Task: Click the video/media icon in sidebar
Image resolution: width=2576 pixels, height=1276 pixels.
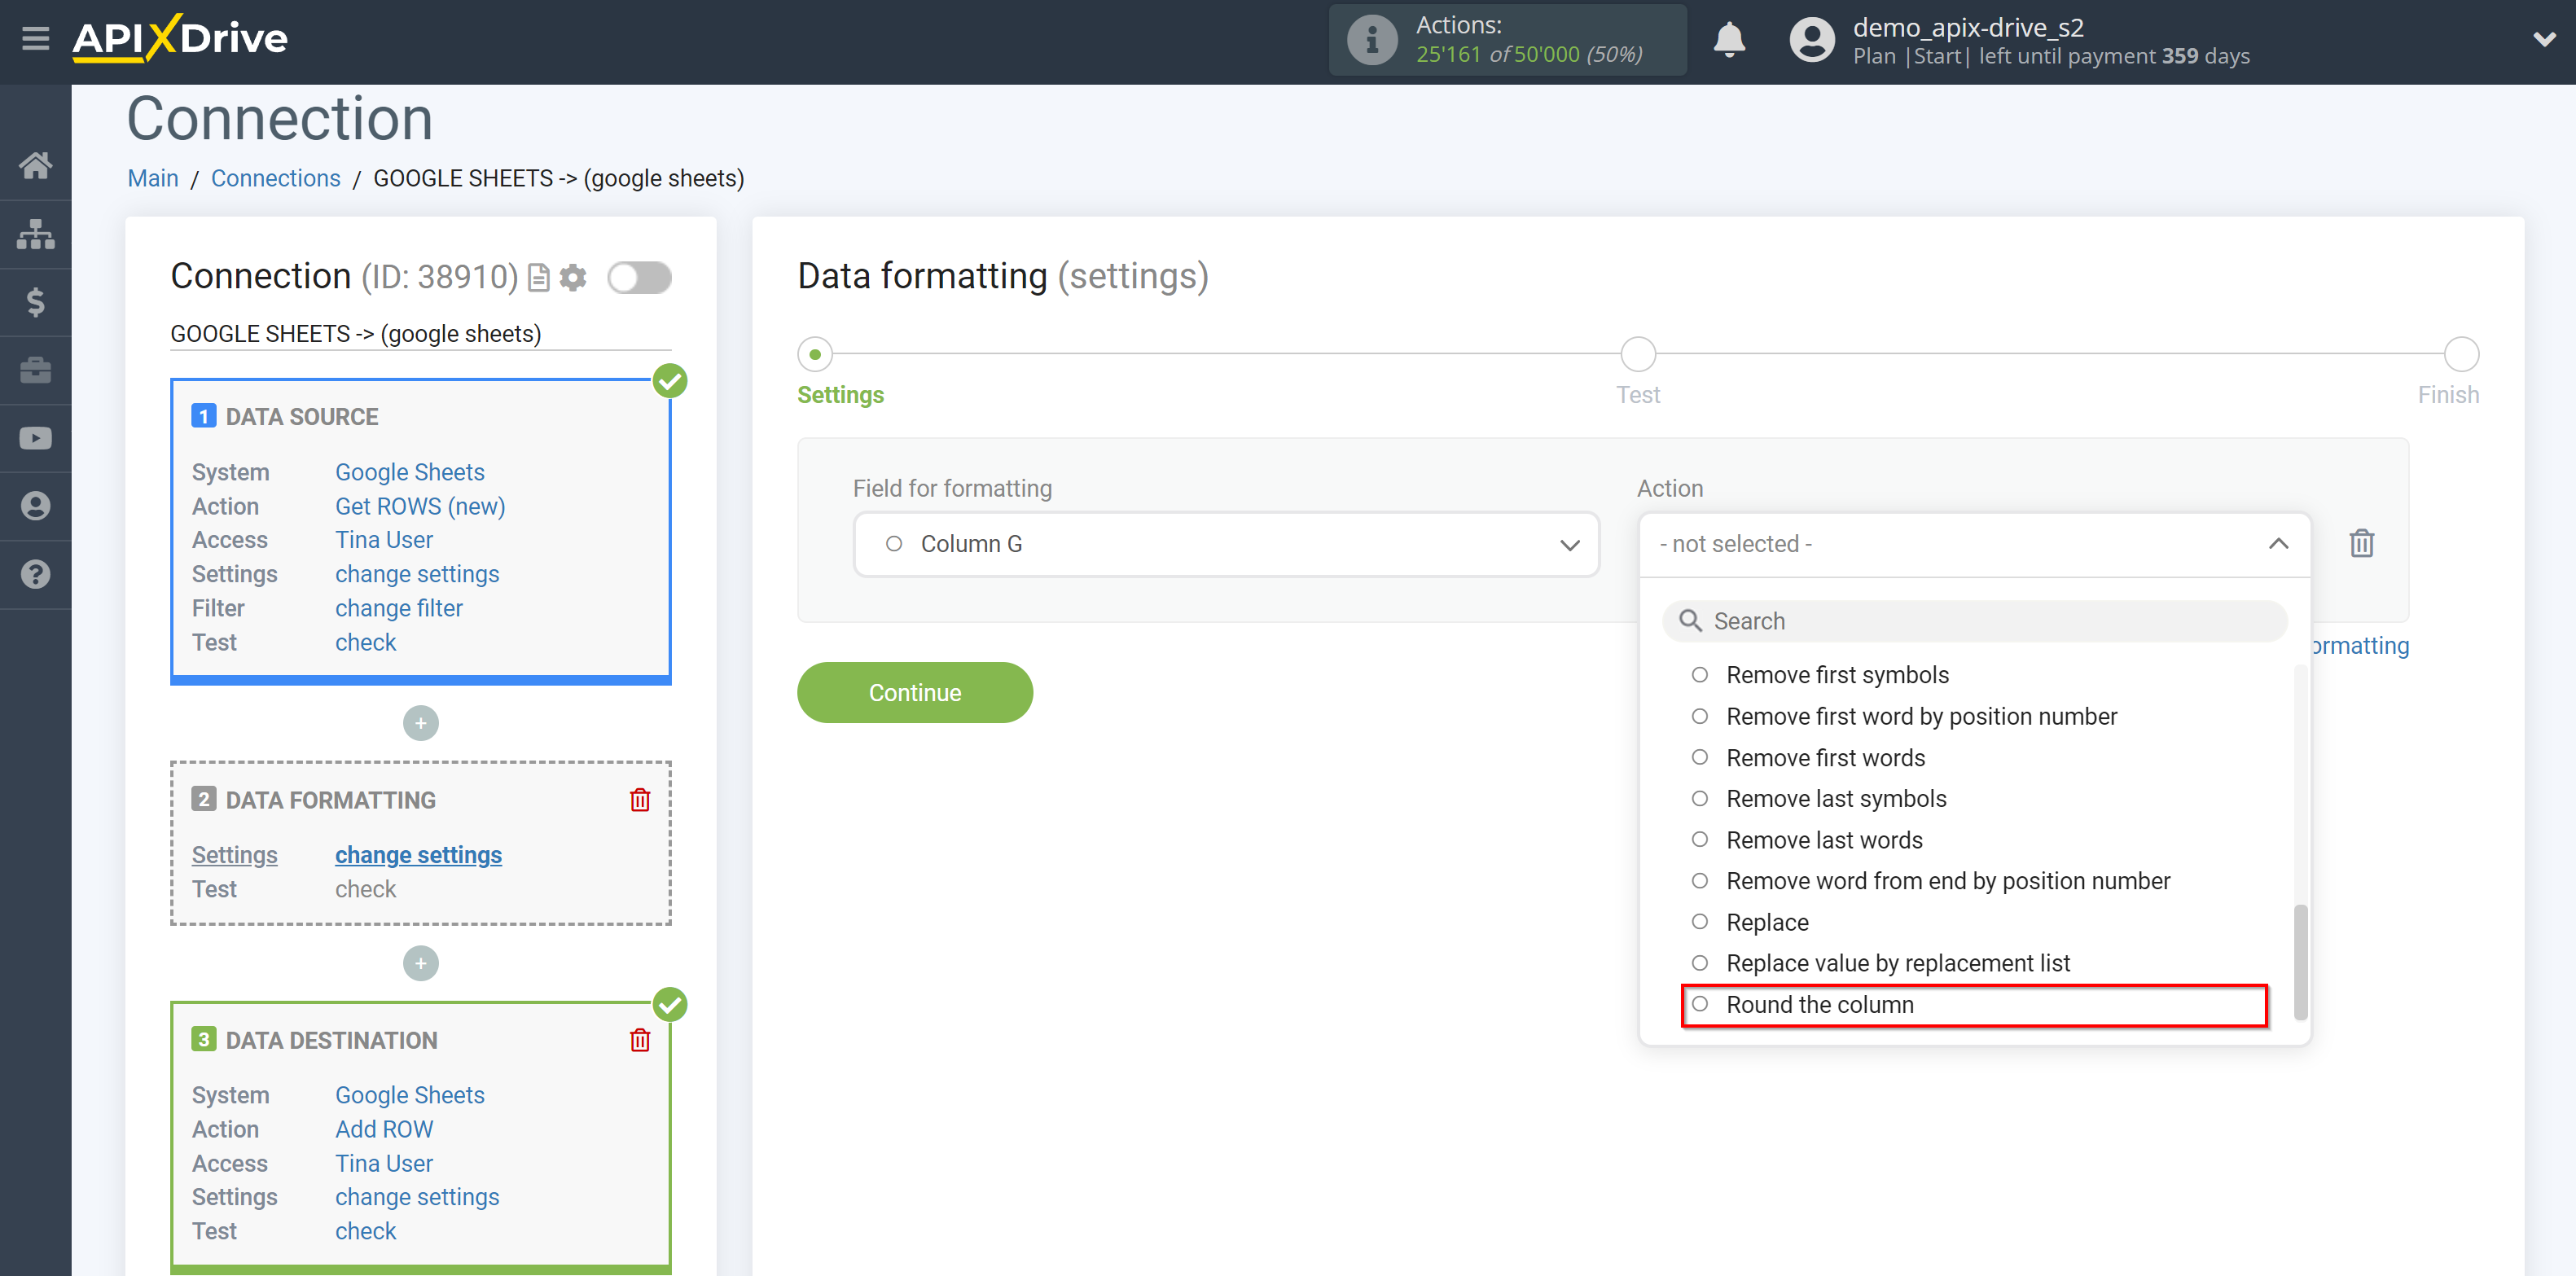Action: tap(34, 438)
